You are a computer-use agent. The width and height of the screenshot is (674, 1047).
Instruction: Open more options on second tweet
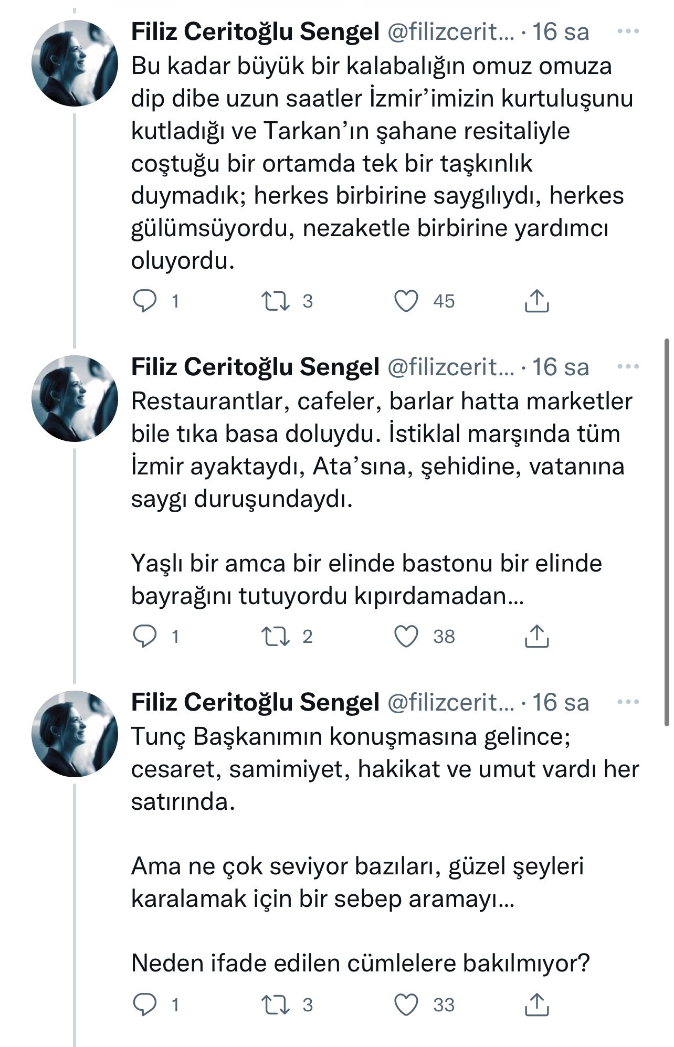coord(628,367)
